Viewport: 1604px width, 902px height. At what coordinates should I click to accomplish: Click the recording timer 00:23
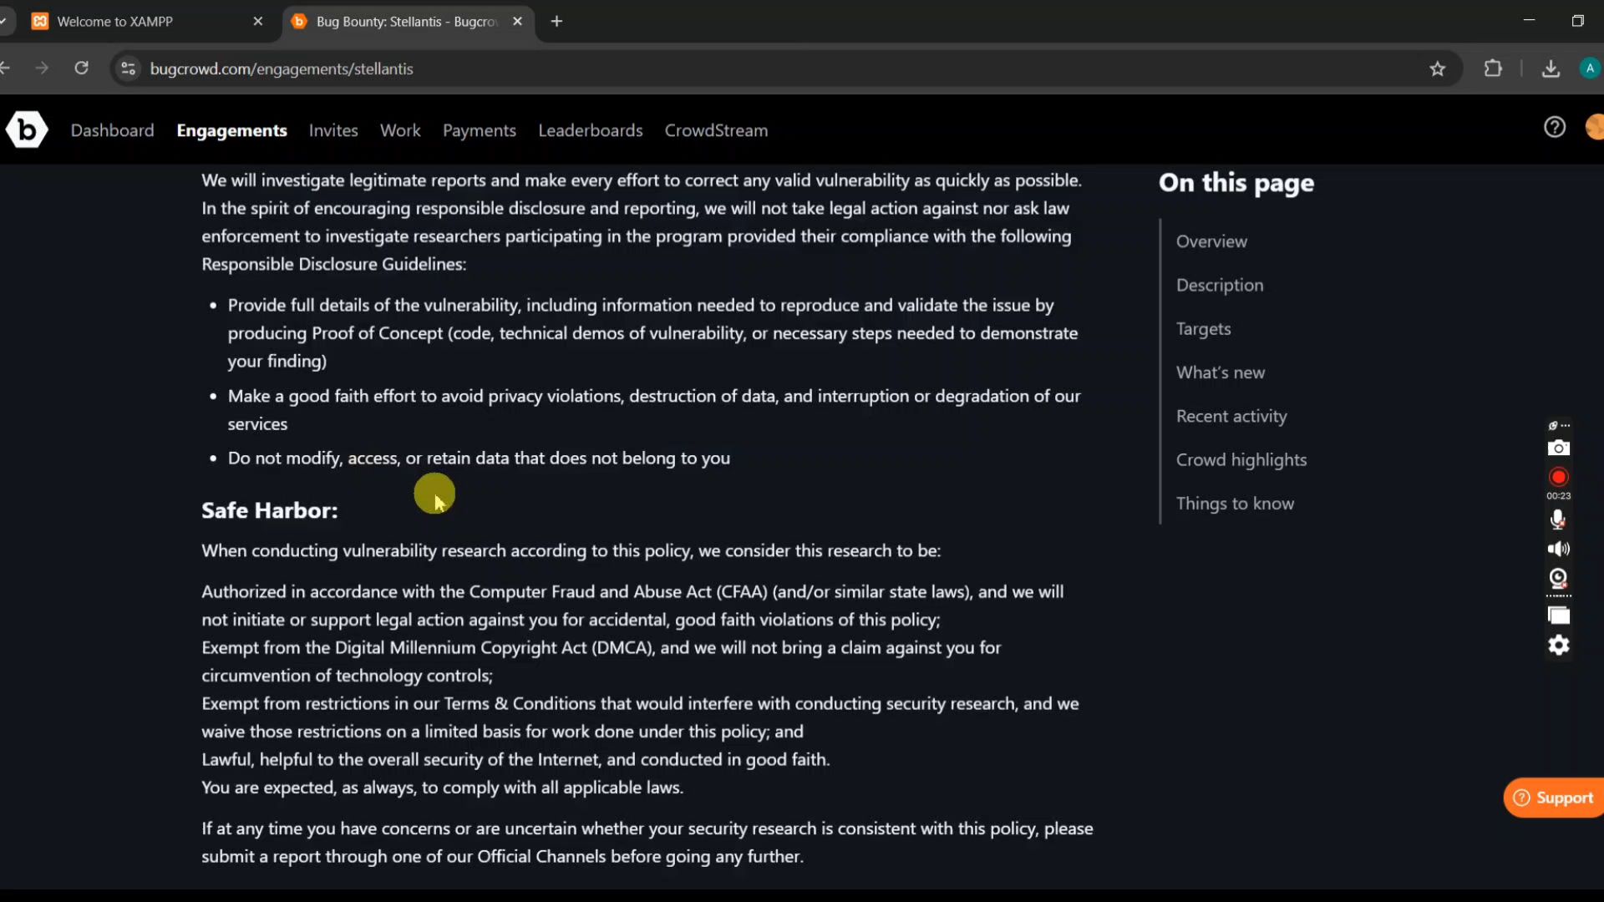pos(1558,496)
